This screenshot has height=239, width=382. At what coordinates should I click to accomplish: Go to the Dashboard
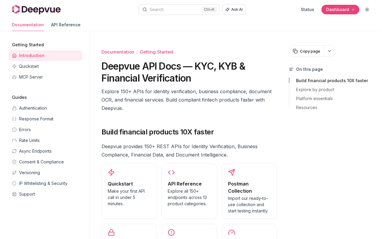(340, 10)
